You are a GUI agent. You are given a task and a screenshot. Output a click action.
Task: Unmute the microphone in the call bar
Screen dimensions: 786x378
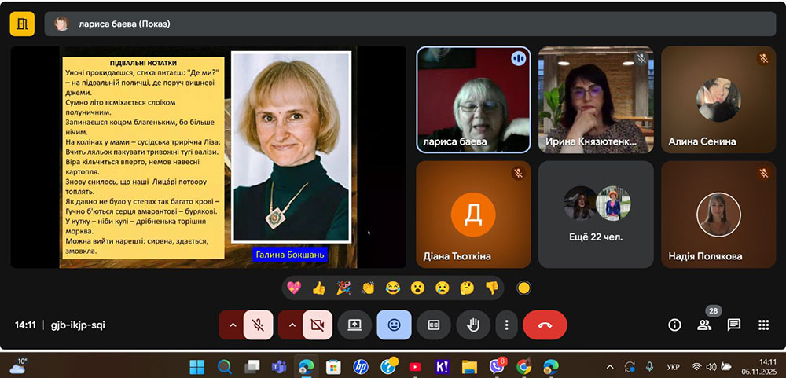click(x=259, y=325)
